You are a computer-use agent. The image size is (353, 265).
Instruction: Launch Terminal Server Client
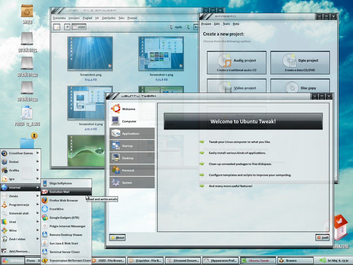[66, 252]
